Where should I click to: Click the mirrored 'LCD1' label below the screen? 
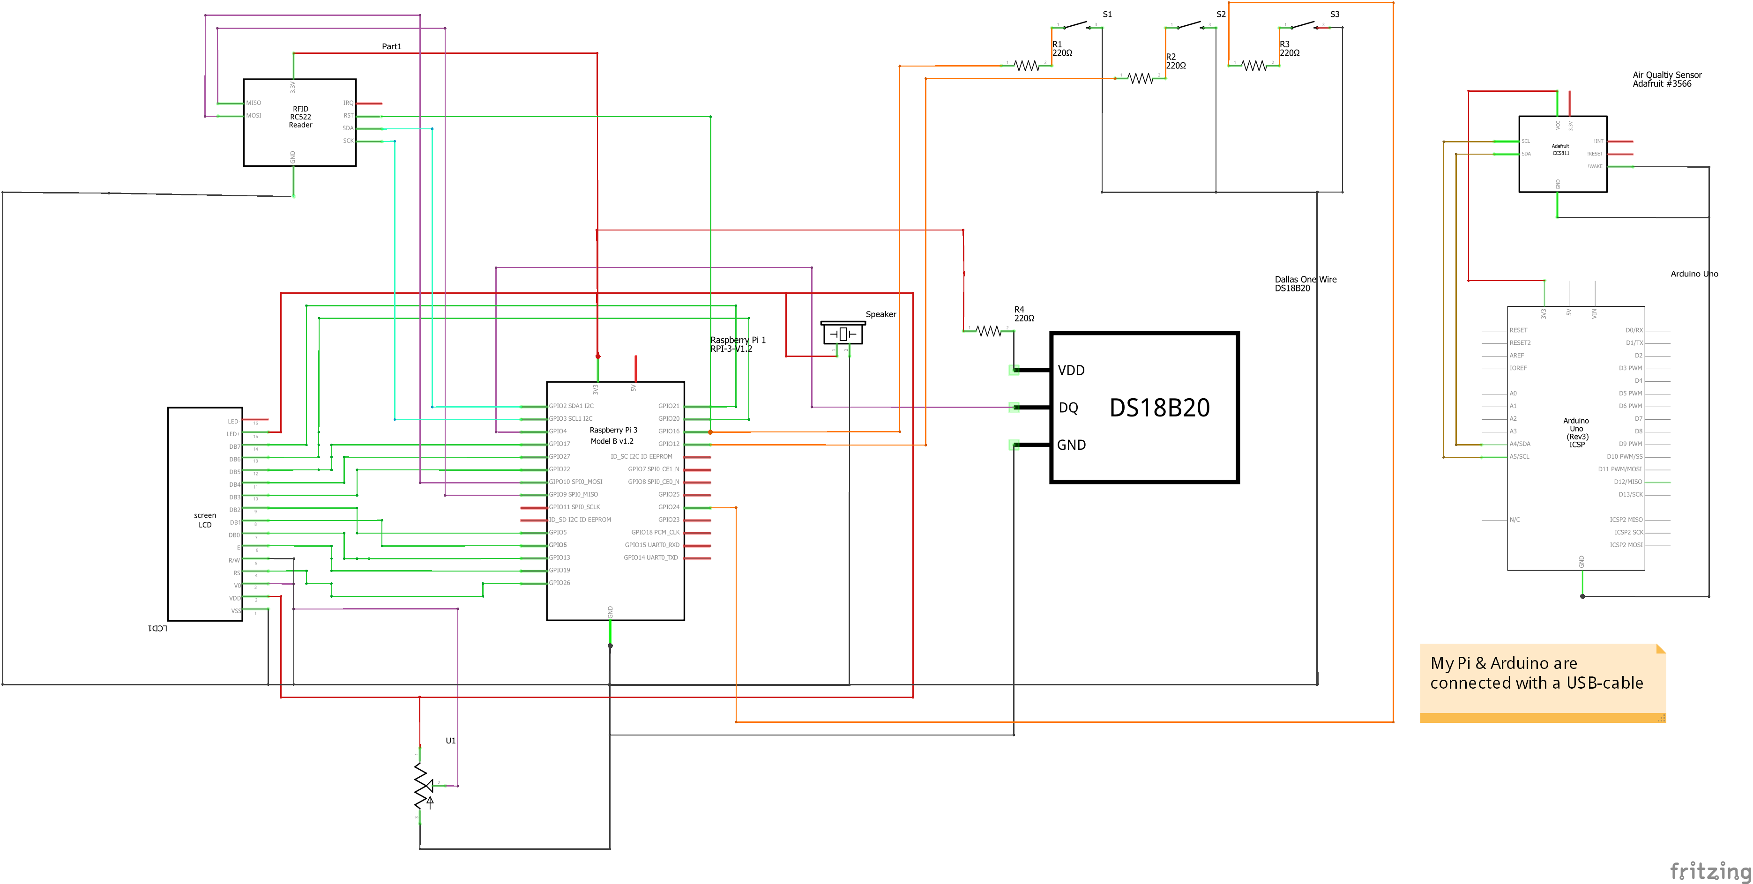click(x=157, y=628)
